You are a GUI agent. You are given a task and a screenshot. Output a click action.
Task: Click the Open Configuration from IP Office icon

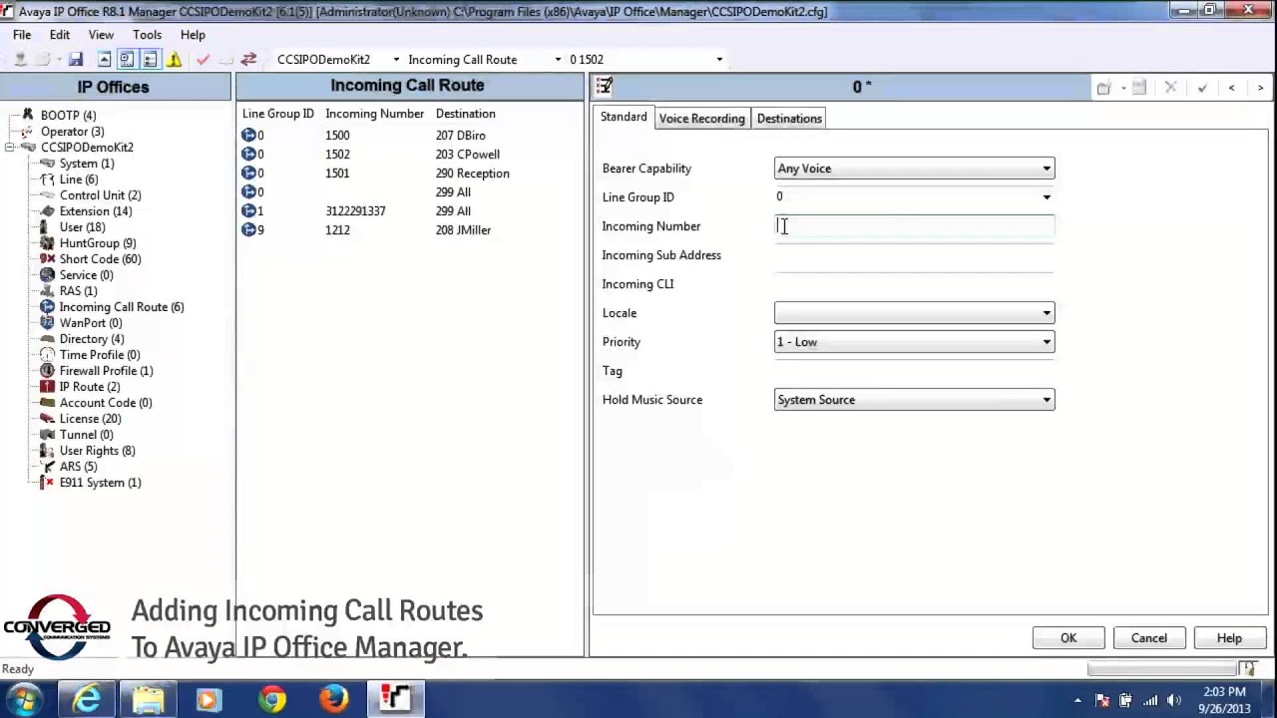coord(19,60)
